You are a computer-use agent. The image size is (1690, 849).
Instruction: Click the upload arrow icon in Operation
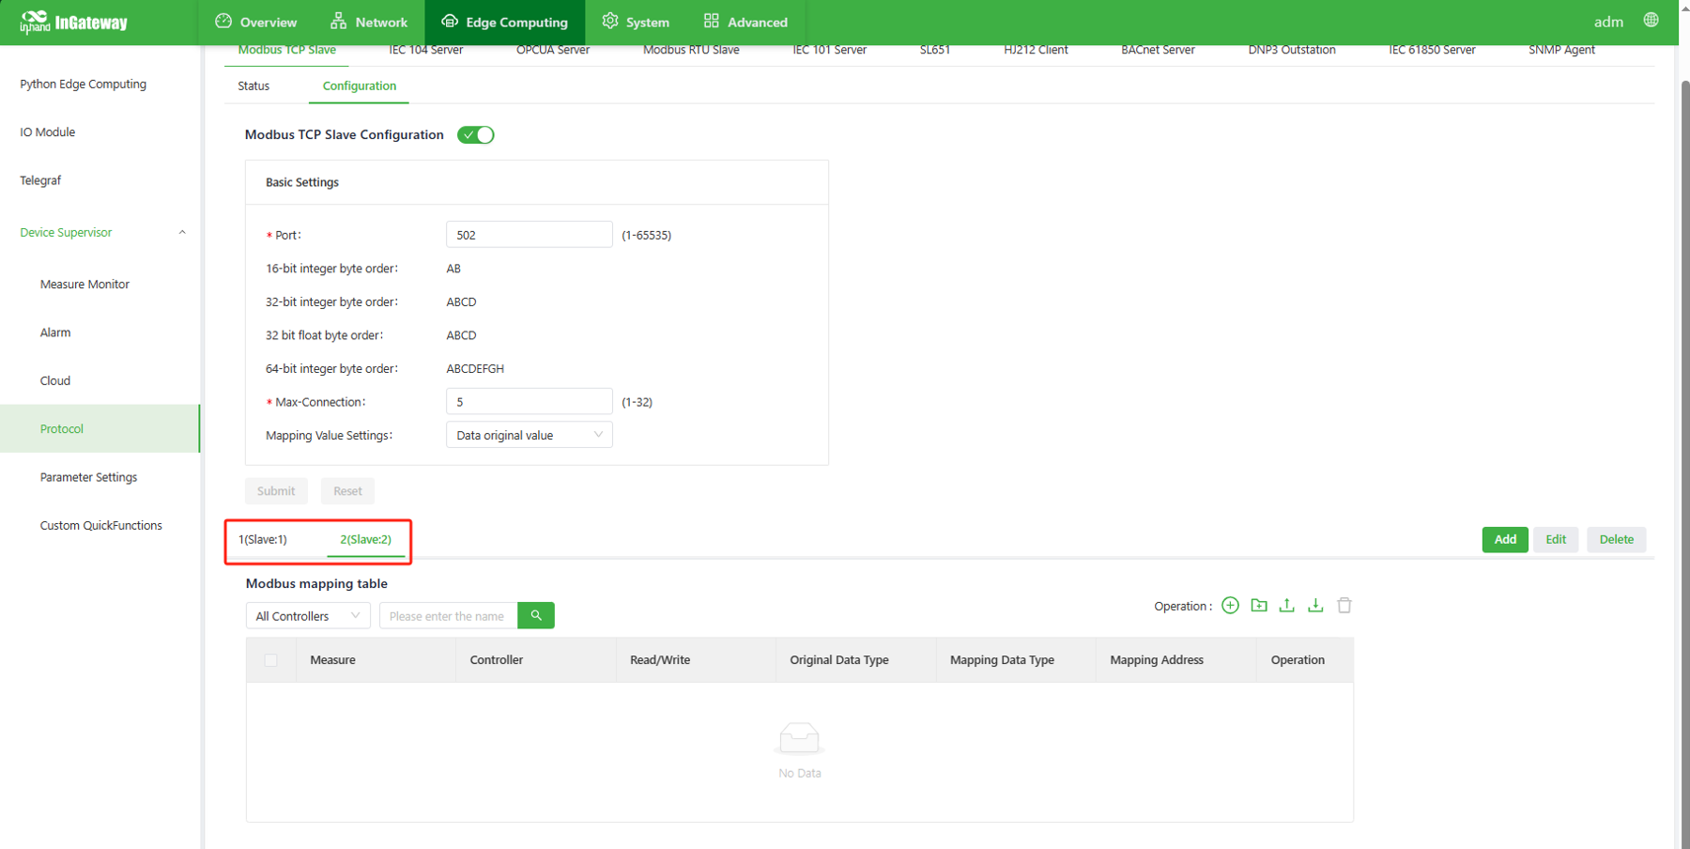click(1287, 606)
